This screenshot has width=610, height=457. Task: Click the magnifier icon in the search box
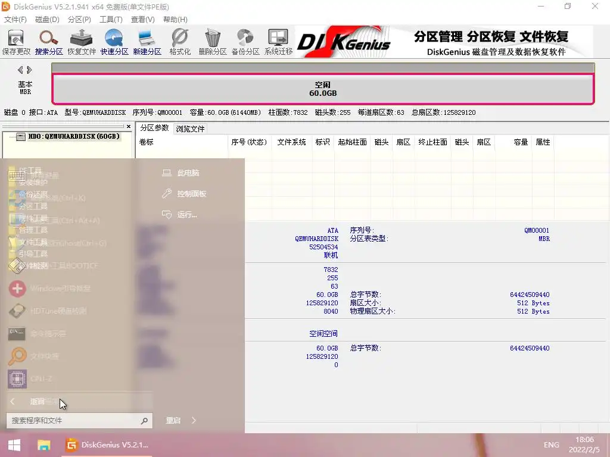144,421
